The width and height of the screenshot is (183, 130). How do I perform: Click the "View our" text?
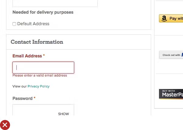point(19,86)
